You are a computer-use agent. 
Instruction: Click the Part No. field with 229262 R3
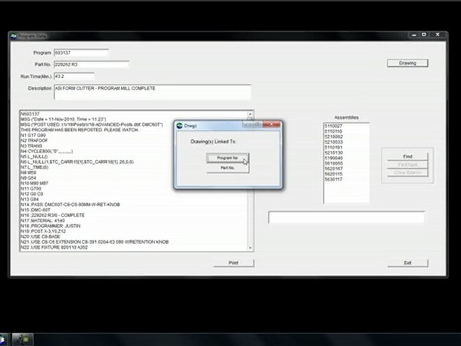pyautogui.click(x=91, y=64)
